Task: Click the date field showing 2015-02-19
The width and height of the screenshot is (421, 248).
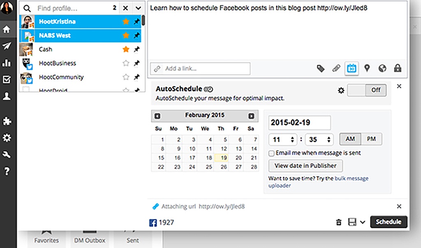Action: (x=299, y=123)
